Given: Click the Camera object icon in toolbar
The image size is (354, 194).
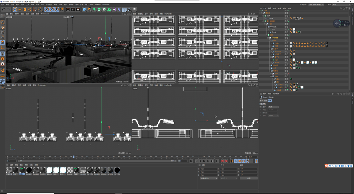Looking at the screenshot, I should point(129,9).
